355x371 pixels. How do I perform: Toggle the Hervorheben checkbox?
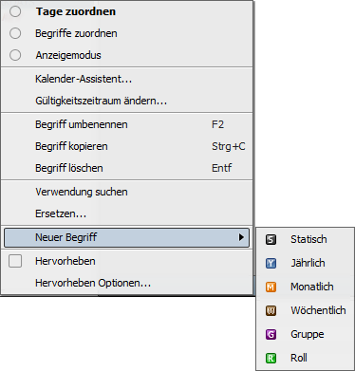pos(15,261)
